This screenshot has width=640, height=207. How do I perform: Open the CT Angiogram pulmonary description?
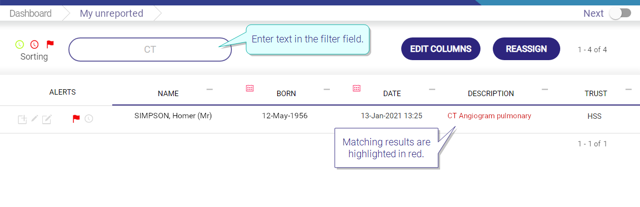[x=489, y=116]
